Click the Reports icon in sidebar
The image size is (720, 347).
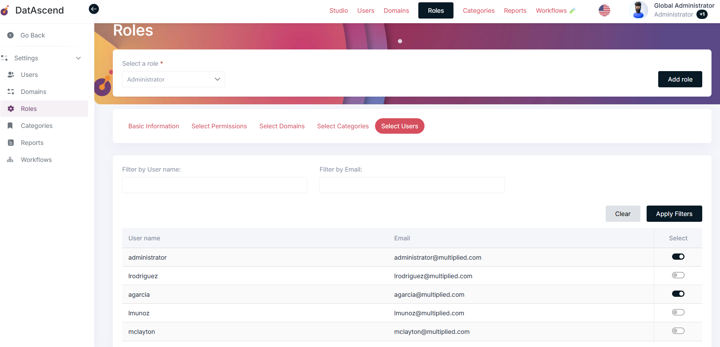(x=11, y=143)
